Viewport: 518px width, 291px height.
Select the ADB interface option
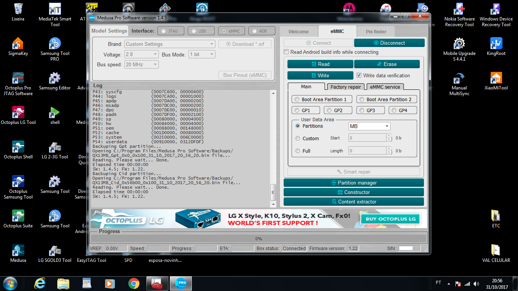[262, 31]
